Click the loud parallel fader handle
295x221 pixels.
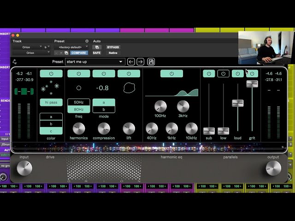point(237,103)
